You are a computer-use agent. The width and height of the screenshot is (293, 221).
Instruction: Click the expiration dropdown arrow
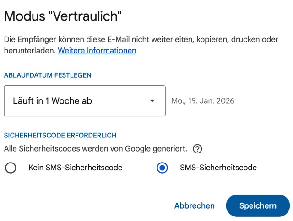pos(152,101)
